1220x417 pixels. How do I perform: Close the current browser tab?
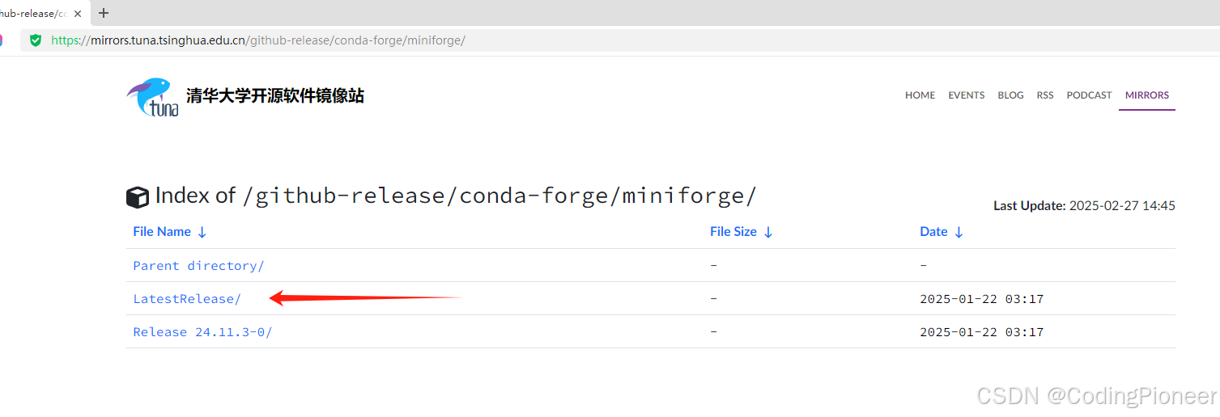point(78,13)
